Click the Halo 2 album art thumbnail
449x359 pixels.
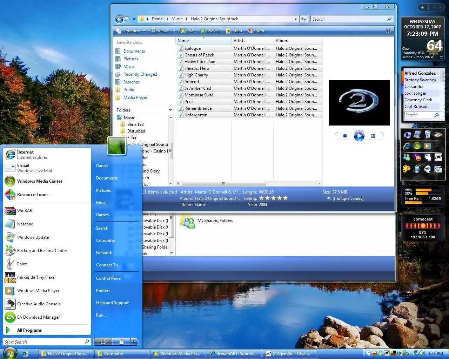coord(359,103)
